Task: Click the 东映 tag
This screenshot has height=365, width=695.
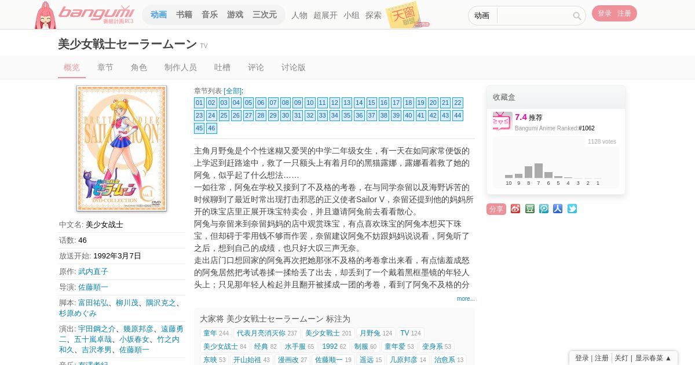Action: tap(210, 360)
